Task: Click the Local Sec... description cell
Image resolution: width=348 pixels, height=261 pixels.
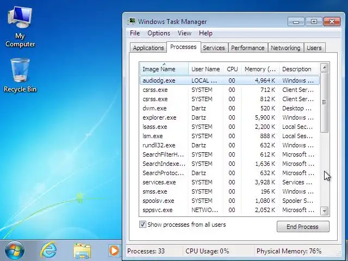Action: [297, 127]
